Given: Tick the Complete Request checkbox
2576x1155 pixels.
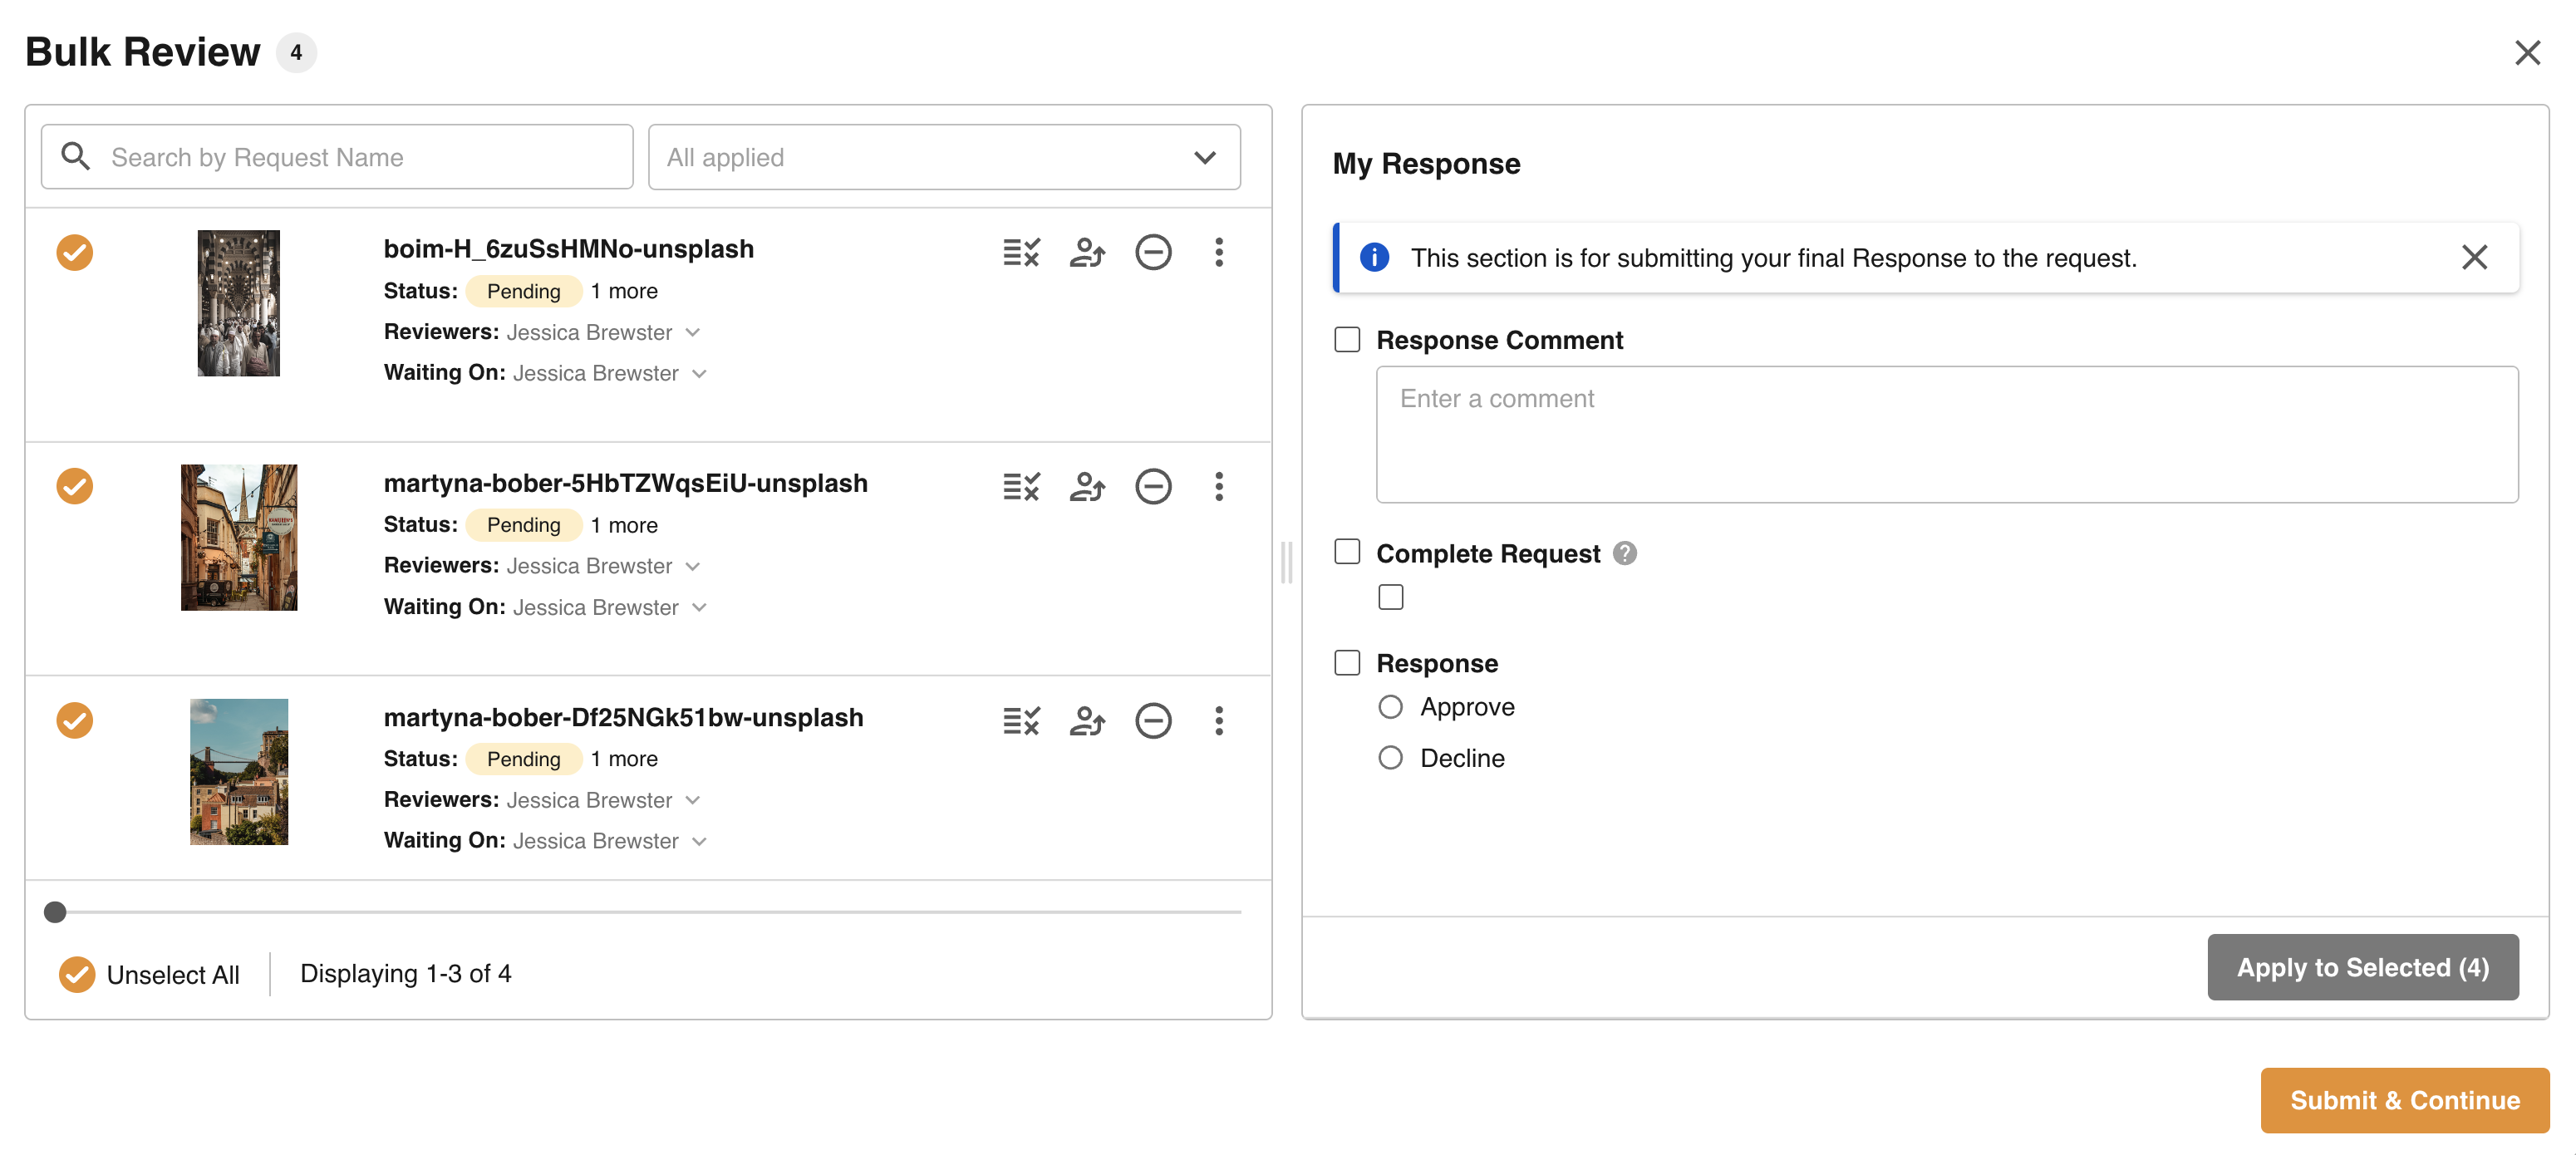Looking at the screenshot, I should tap(1347, 552).
